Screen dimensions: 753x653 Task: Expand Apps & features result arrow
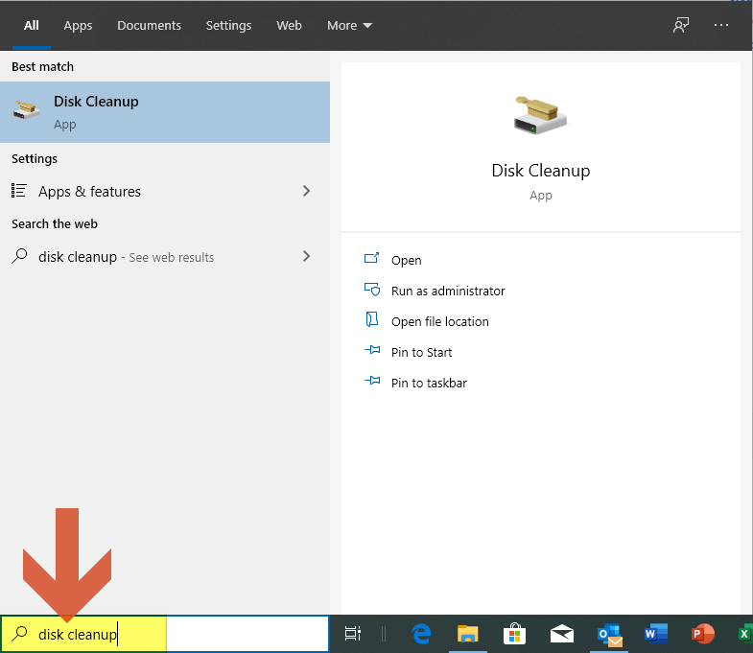[306, 191]
